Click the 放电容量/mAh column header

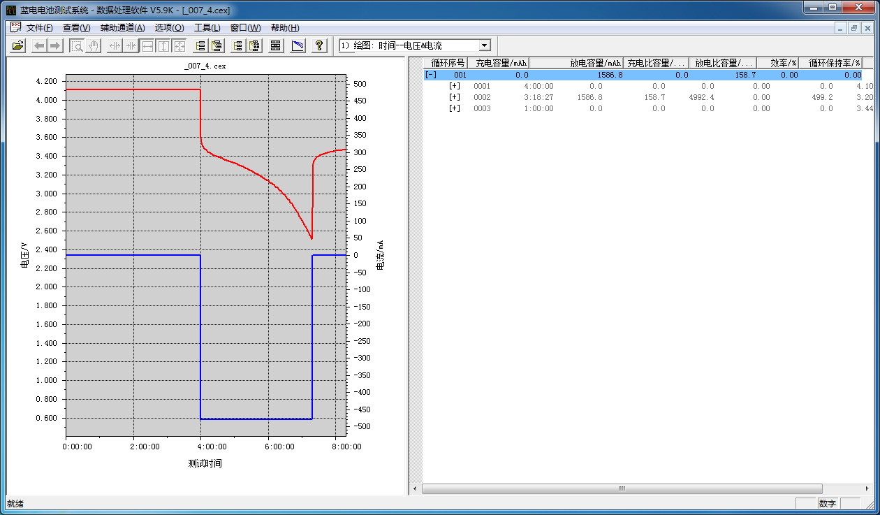click(x=576, y=63)
